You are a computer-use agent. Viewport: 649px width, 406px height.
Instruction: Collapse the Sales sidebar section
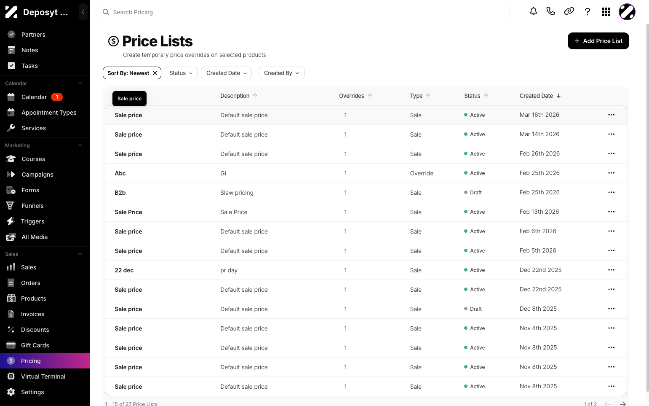80,254
